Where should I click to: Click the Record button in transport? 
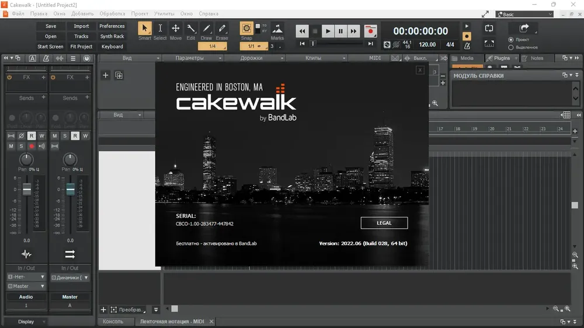point(370,32)
